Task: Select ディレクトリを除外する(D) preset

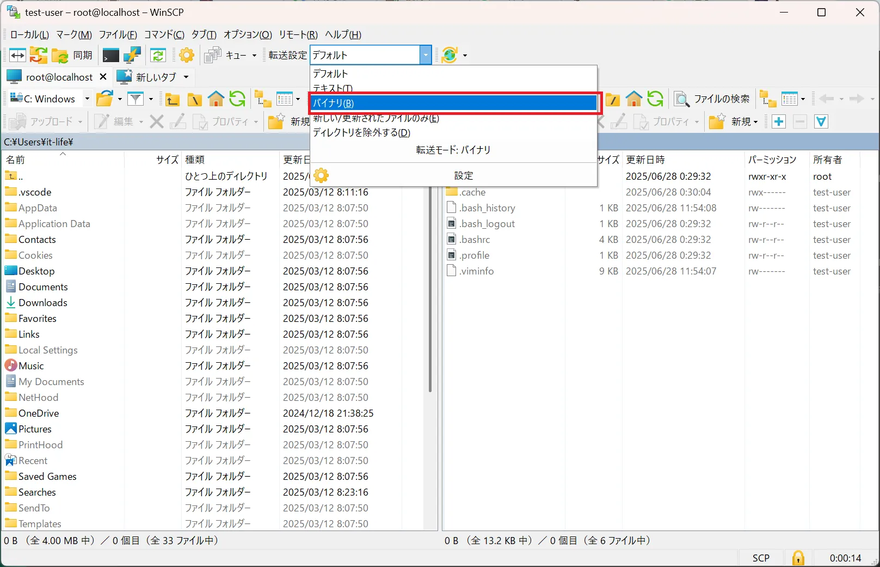Action: tap(454, 132)
